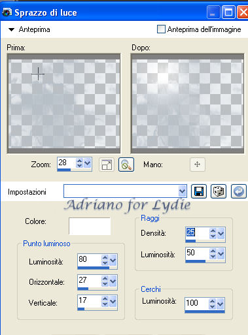Collapse the Anteprima section triangle

point(11,29)
